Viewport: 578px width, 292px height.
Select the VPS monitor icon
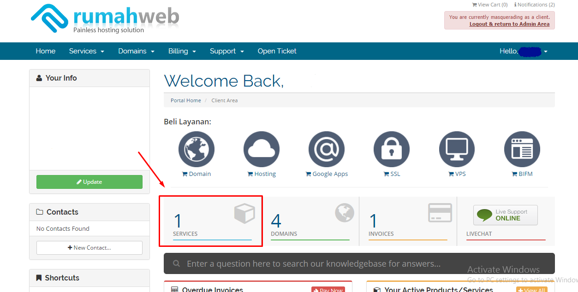(457, 149)
